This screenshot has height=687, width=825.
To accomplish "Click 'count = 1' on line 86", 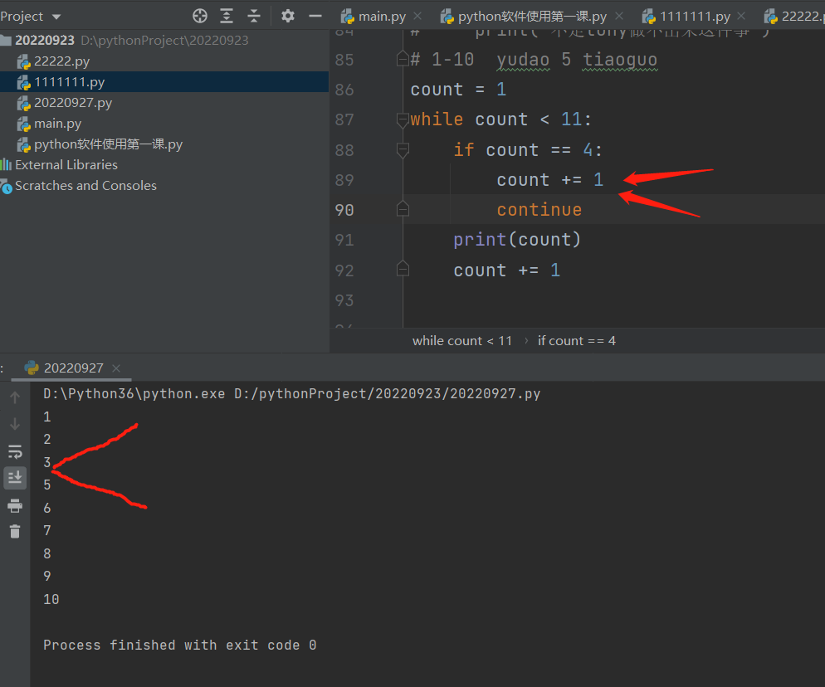I will point(458,90).
